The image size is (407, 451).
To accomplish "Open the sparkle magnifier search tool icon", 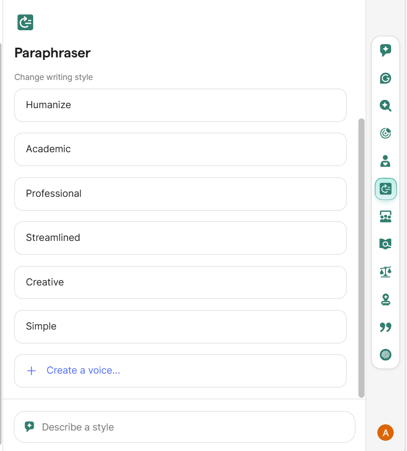I will 386,106.
